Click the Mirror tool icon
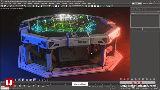The width and height of the screenshot is (160, 90). point(83,6)
